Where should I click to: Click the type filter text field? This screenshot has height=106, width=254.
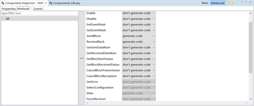click(39, 13)
